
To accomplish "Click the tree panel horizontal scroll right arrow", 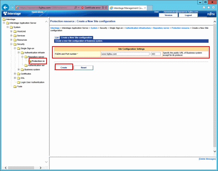I will pos(40,168).
